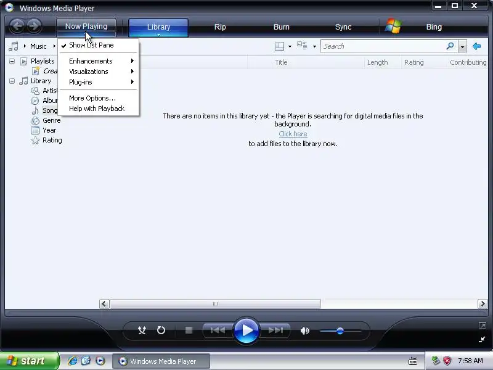The image size is (493, 370).
Task: Click the Forward navigation arrow button
Action: [x=34, y=26]
